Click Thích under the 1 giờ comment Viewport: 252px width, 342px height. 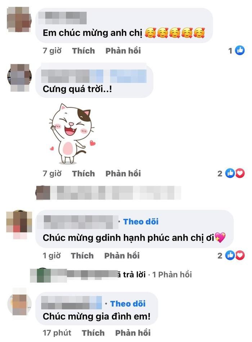(82, 256)
